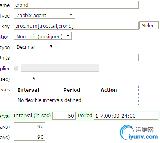The width and height of the screenshot is (160, 143).
Task: Click the iyunv.com watermark logo
Action: coord(139,132)
